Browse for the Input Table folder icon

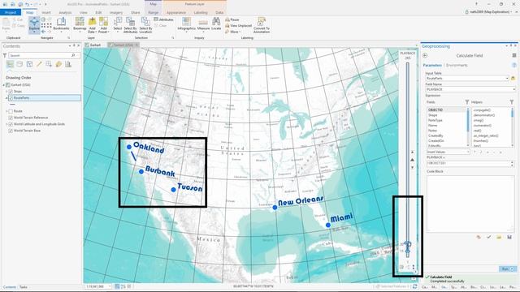(513, 78)
